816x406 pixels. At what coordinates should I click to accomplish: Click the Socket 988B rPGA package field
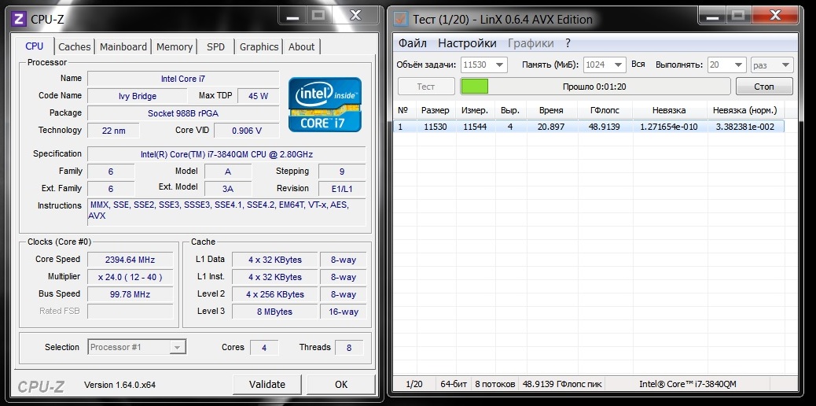183,113
